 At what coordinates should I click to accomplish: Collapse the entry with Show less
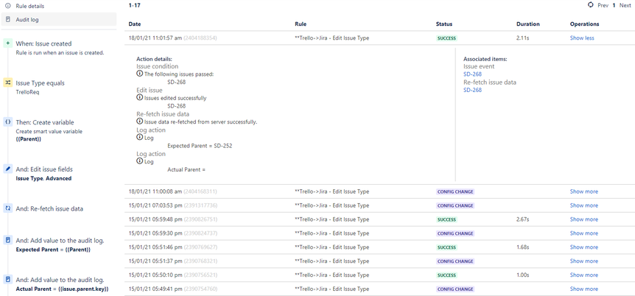582,38
